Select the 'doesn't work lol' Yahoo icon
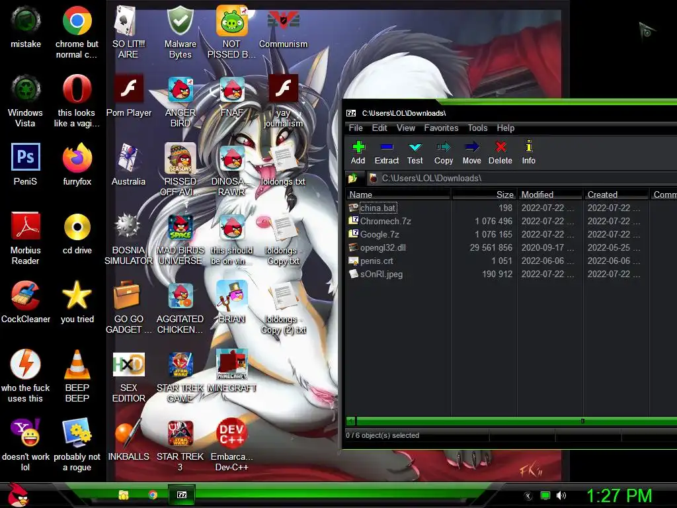The height and width of the screenshot is (508, 677). click(26, 444)
